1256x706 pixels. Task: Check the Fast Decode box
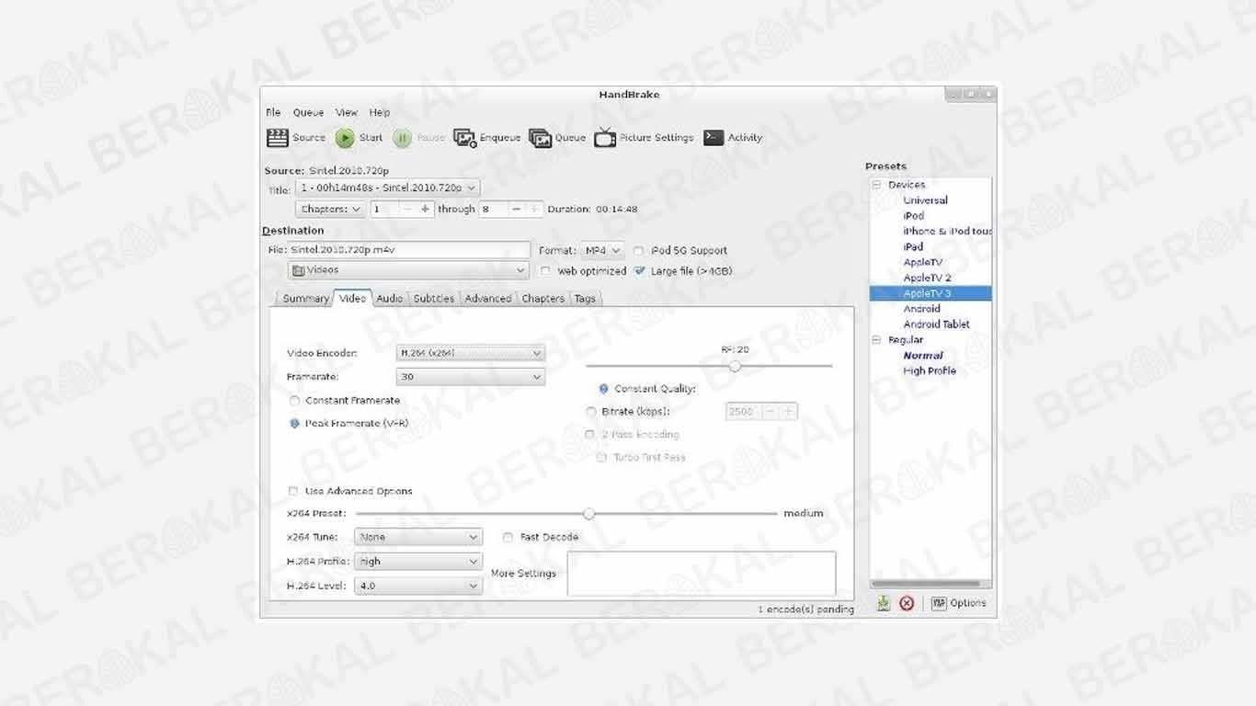(x=508, y=537)
